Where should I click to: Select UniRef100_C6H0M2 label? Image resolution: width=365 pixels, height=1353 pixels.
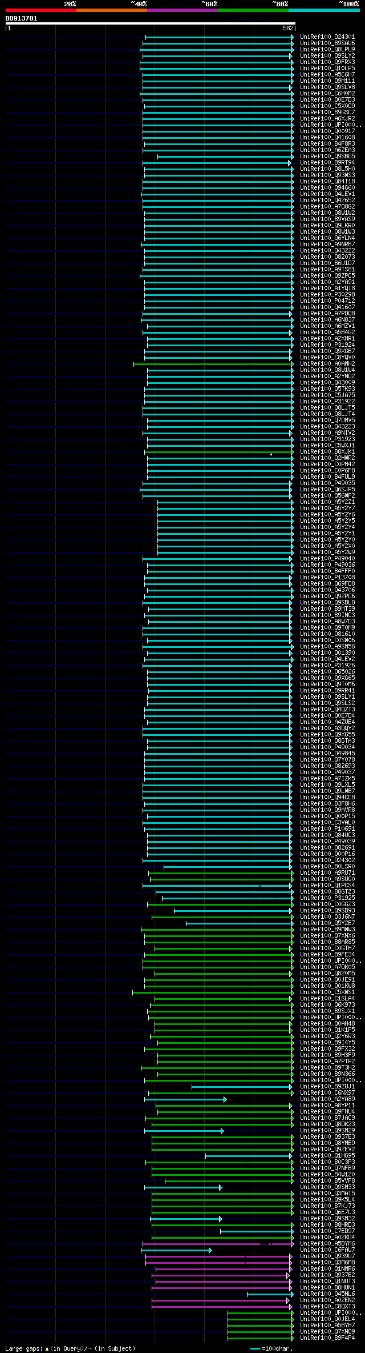click(327, 94)
